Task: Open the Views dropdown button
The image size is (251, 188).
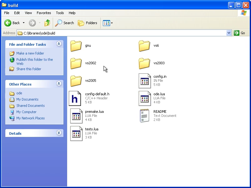Action: click(x=108, y=23)
